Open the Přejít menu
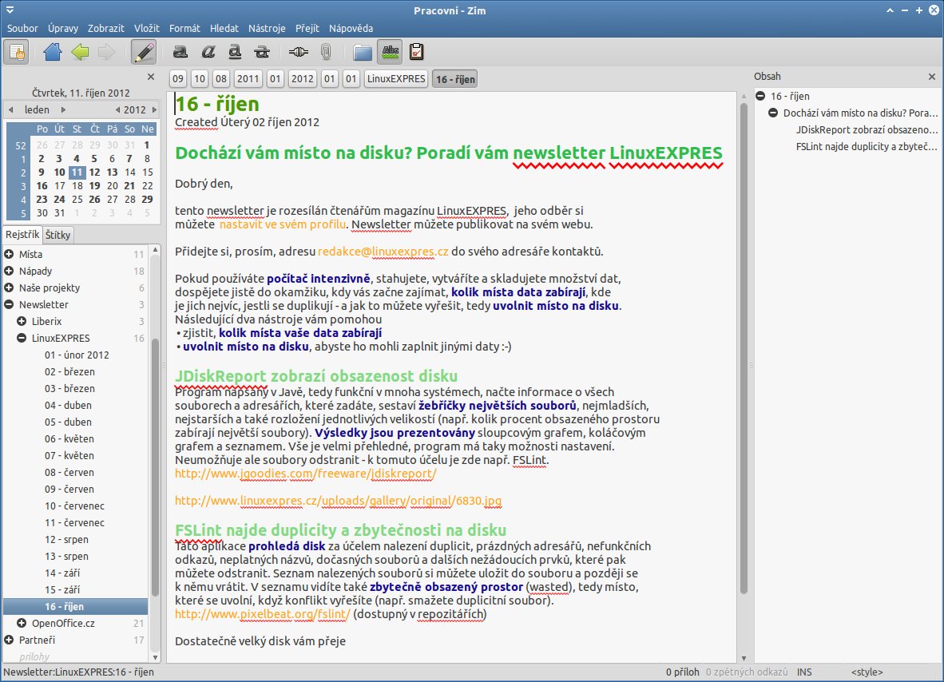 point(307,28)
